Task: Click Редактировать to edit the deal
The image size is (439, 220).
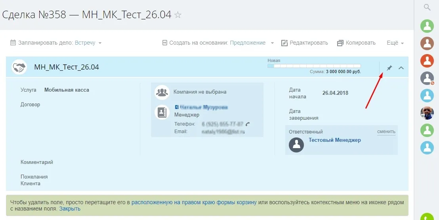Action: (x=305, y=43)
